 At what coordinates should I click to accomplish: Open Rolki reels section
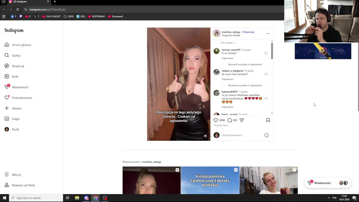click(x=11, y=77)
